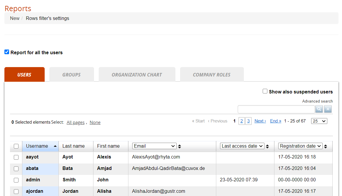Go to the Next page link

(x=260, y=121)
